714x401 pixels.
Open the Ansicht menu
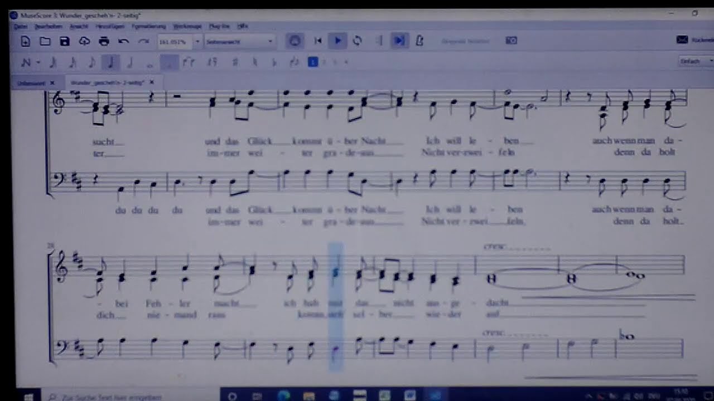coord(79,26)
